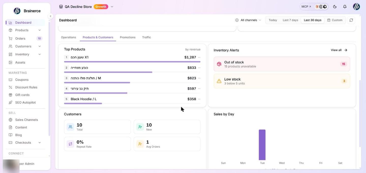This screenshot has height=173, width=366.
Task: Click the Total customers card
Action: 97,127
